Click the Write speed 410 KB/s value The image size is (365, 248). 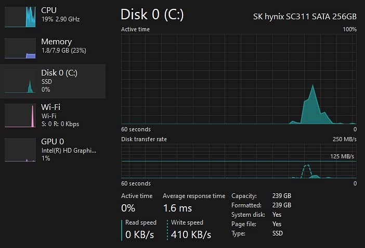pyautogui.click(x=191, y=234)
